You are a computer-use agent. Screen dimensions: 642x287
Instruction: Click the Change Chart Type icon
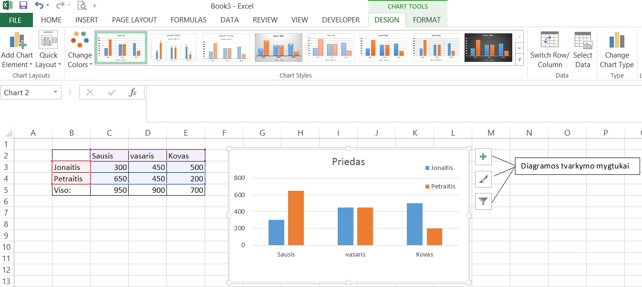616,41
